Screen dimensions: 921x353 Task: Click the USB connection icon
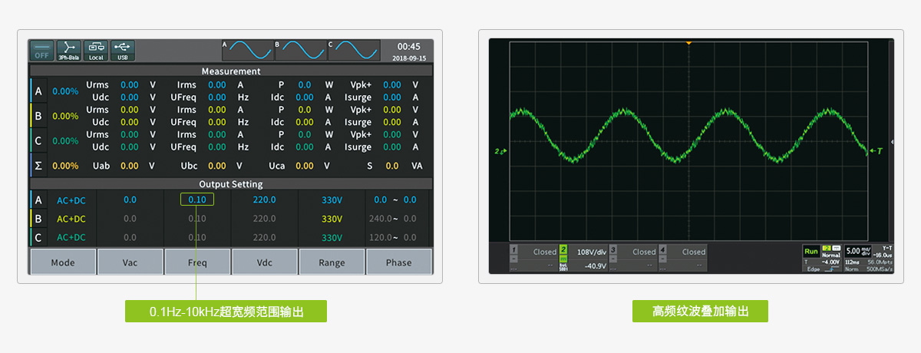click(x=123, y=51)
